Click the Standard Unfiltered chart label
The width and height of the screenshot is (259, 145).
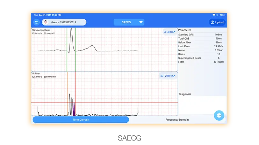[41, 30]
